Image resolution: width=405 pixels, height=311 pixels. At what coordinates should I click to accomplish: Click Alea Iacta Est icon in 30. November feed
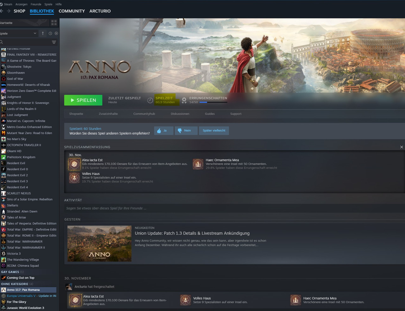[x=75, y=300]
